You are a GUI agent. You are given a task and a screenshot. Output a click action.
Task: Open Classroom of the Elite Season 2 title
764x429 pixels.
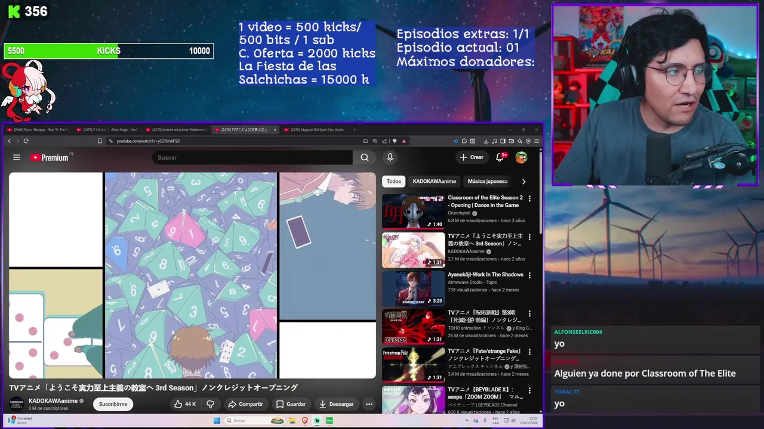pos(485,201)
